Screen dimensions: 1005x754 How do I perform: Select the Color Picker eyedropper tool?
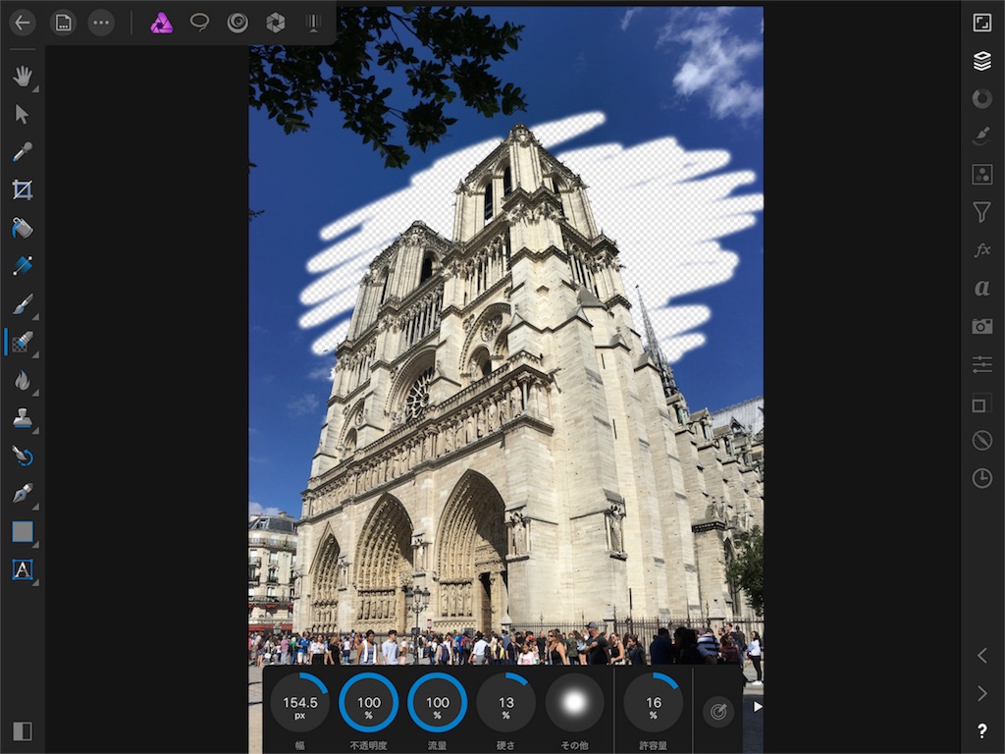point(23,152)
